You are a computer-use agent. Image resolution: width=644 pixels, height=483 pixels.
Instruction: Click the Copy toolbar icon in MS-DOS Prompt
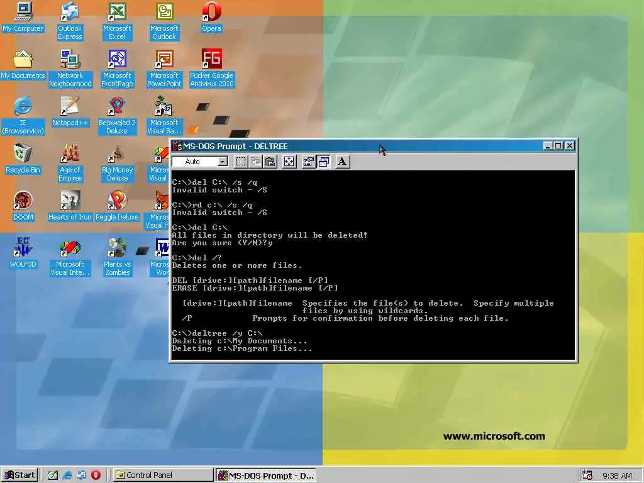click(x=255, y=162)
